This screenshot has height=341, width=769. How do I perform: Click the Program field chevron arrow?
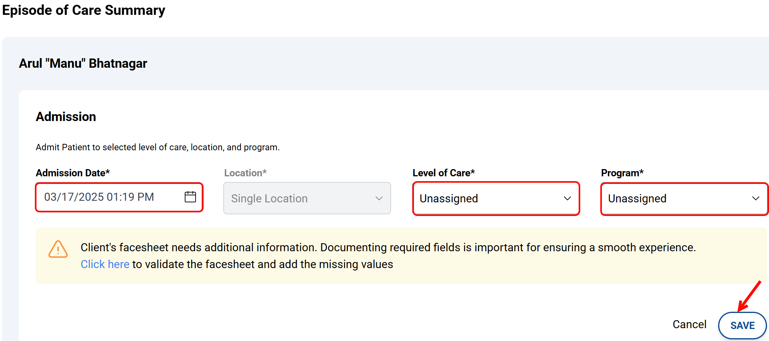(755, 198)
